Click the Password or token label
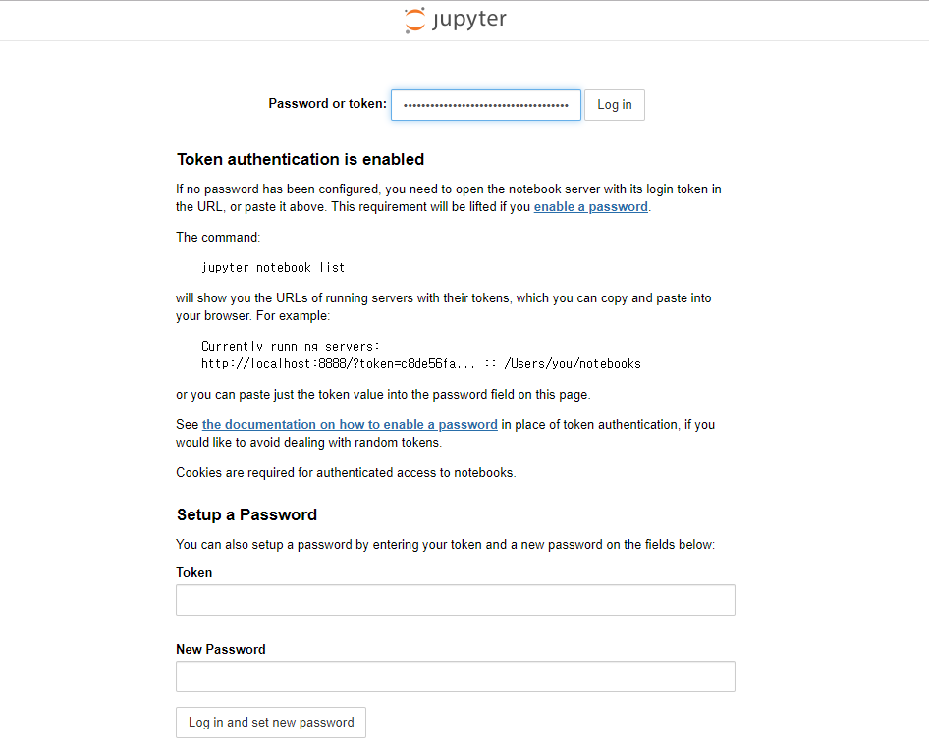 (x=327, y=104)
